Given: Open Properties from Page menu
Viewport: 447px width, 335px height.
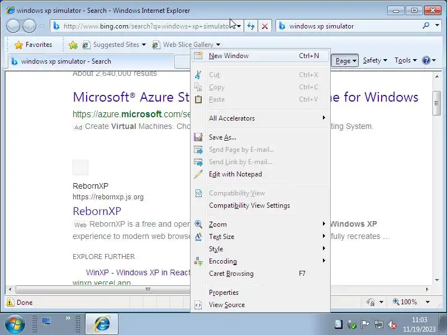Looking at the screenshot, I should click(260, 293).
